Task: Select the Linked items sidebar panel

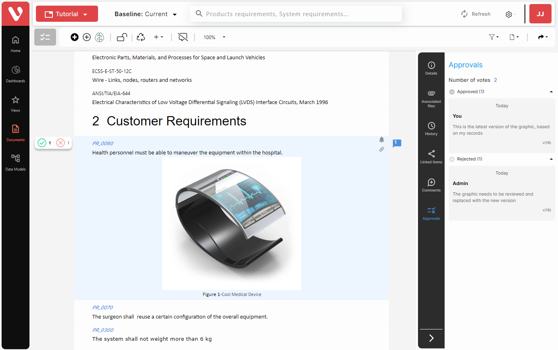Action: pos(431,157)
